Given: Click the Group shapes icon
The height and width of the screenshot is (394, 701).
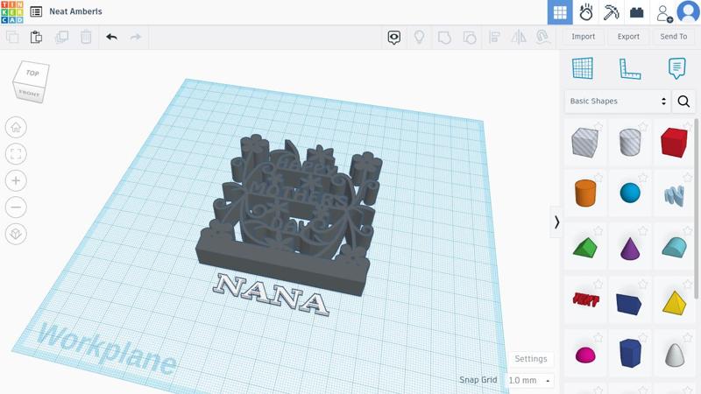Looking at the screenshot, I should (444, 38).
